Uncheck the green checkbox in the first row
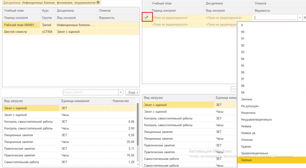Viewport: 306px width, 168px height. 146,18
